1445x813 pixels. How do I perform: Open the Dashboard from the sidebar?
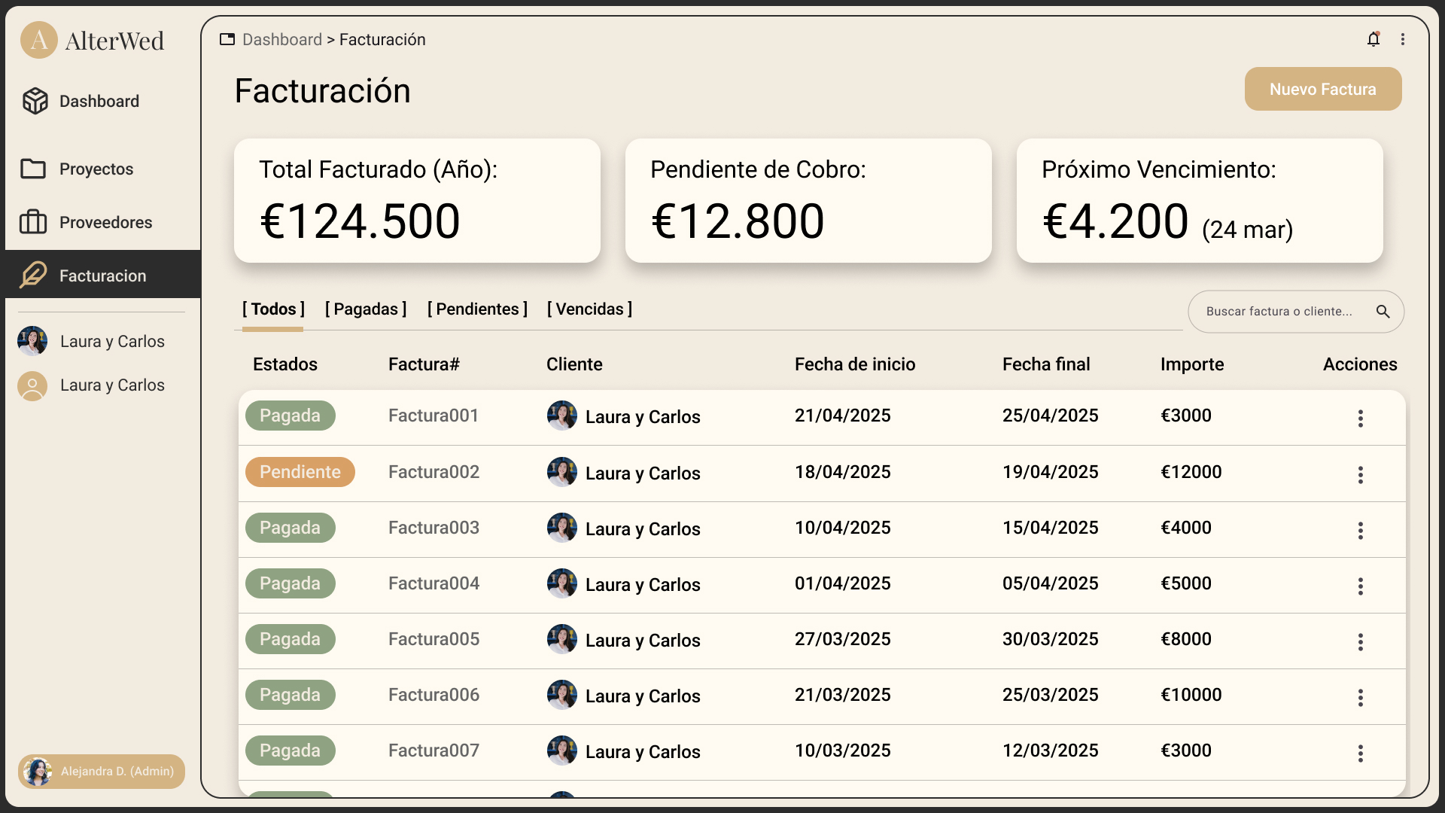99,101
